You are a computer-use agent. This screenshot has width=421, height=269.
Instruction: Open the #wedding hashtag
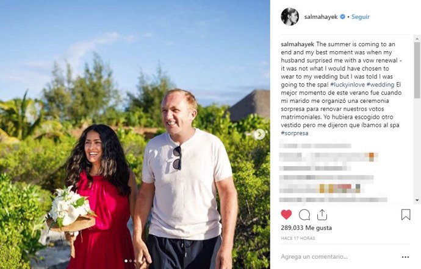pos(381,85)
